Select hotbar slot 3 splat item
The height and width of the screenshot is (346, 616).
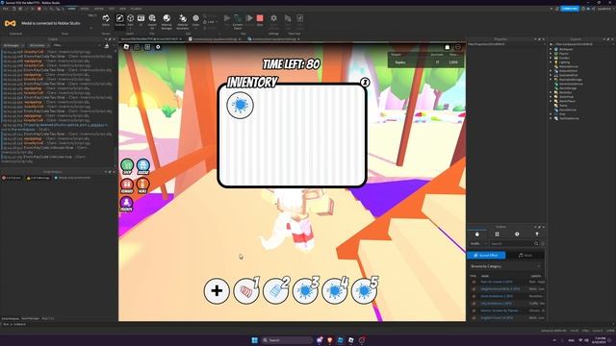(305, 291)
